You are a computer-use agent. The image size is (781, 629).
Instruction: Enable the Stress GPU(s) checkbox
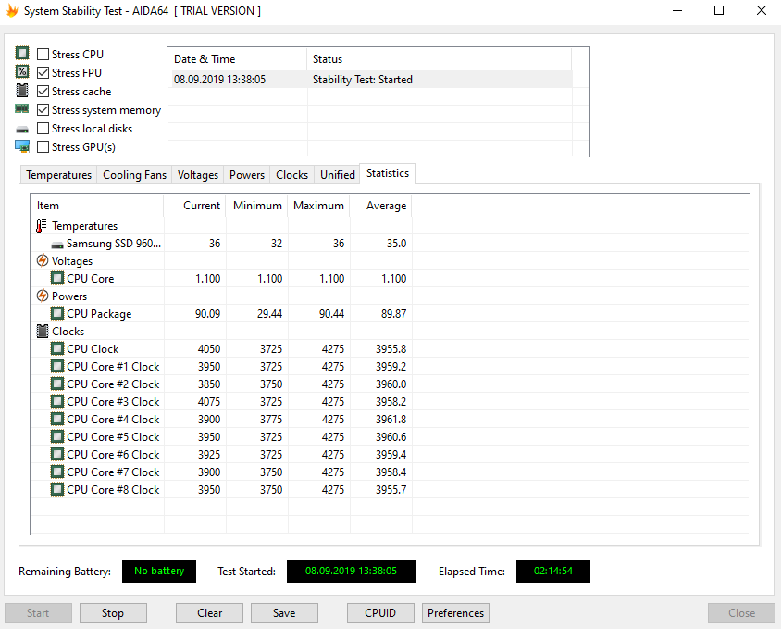point(43,146)
